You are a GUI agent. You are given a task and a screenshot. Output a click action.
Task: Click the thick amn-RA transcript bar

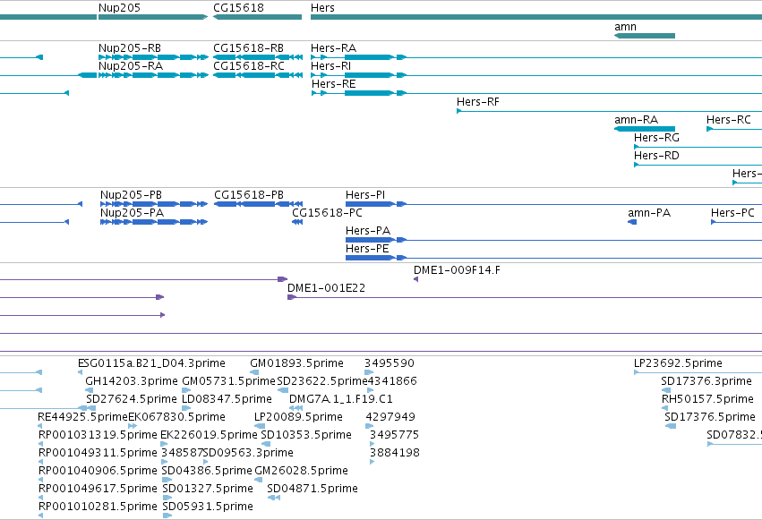pyautogui.click(x=645, y=129)
